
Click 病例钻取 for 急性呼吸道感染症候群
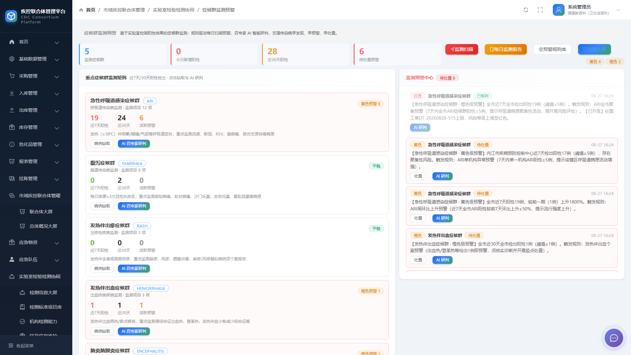click(102, 144)
